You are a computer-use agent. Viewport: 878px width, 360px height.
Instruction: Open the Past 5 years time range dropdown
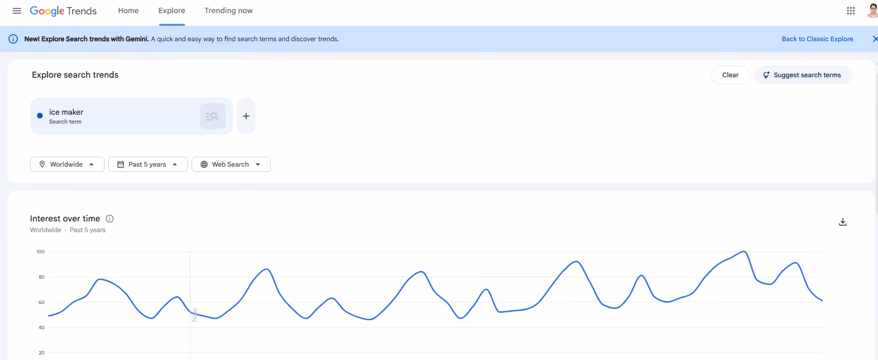coord(148,164)
